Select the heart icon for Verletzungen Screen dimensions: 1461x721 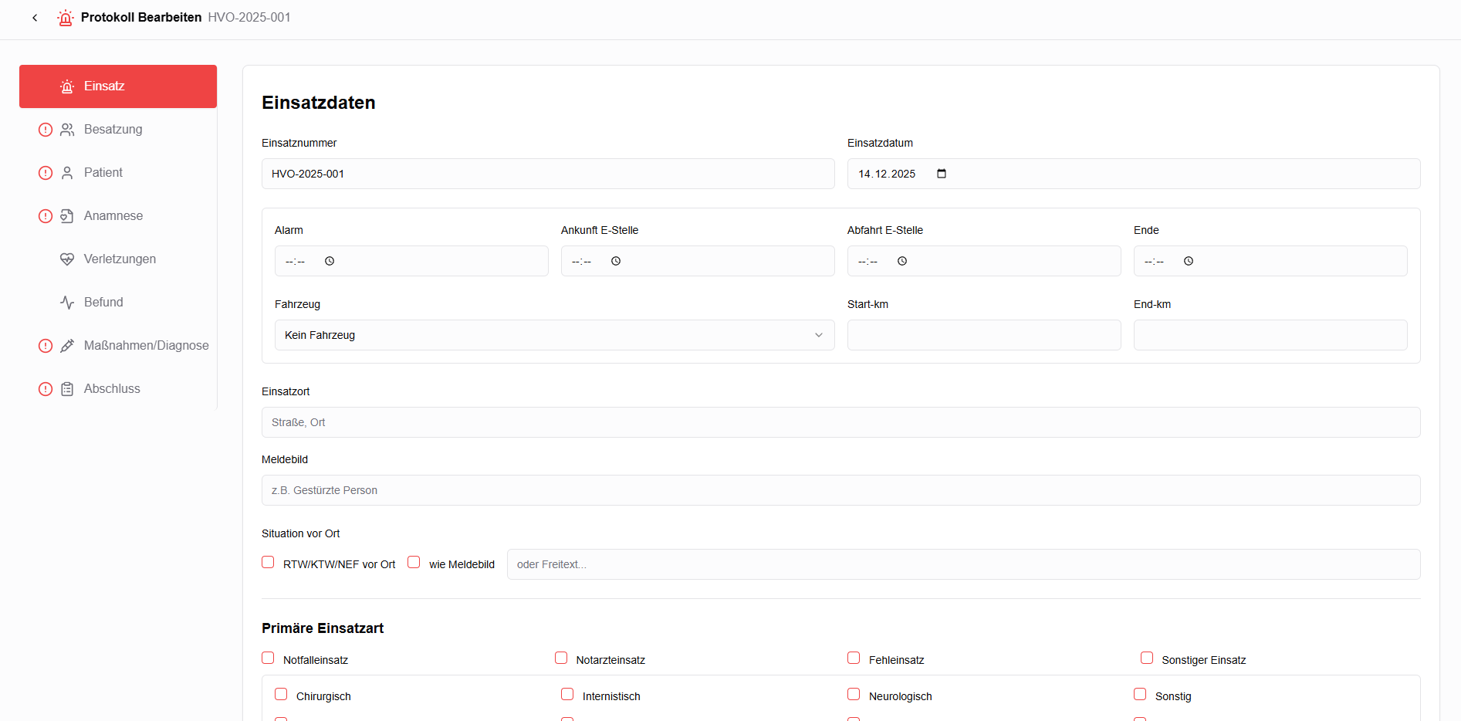tap(67, 259)
